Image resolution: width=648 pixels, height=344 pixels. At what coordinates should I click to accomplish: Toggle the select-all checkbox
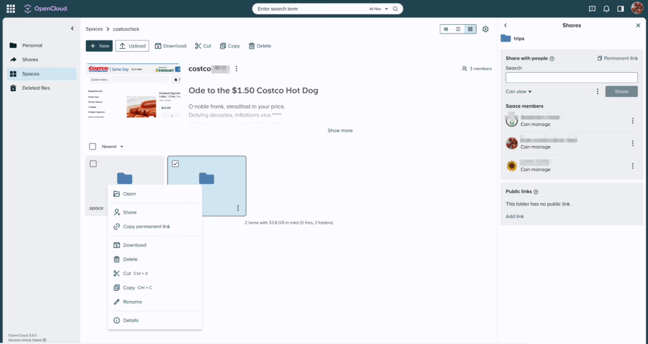coord(92,147)
